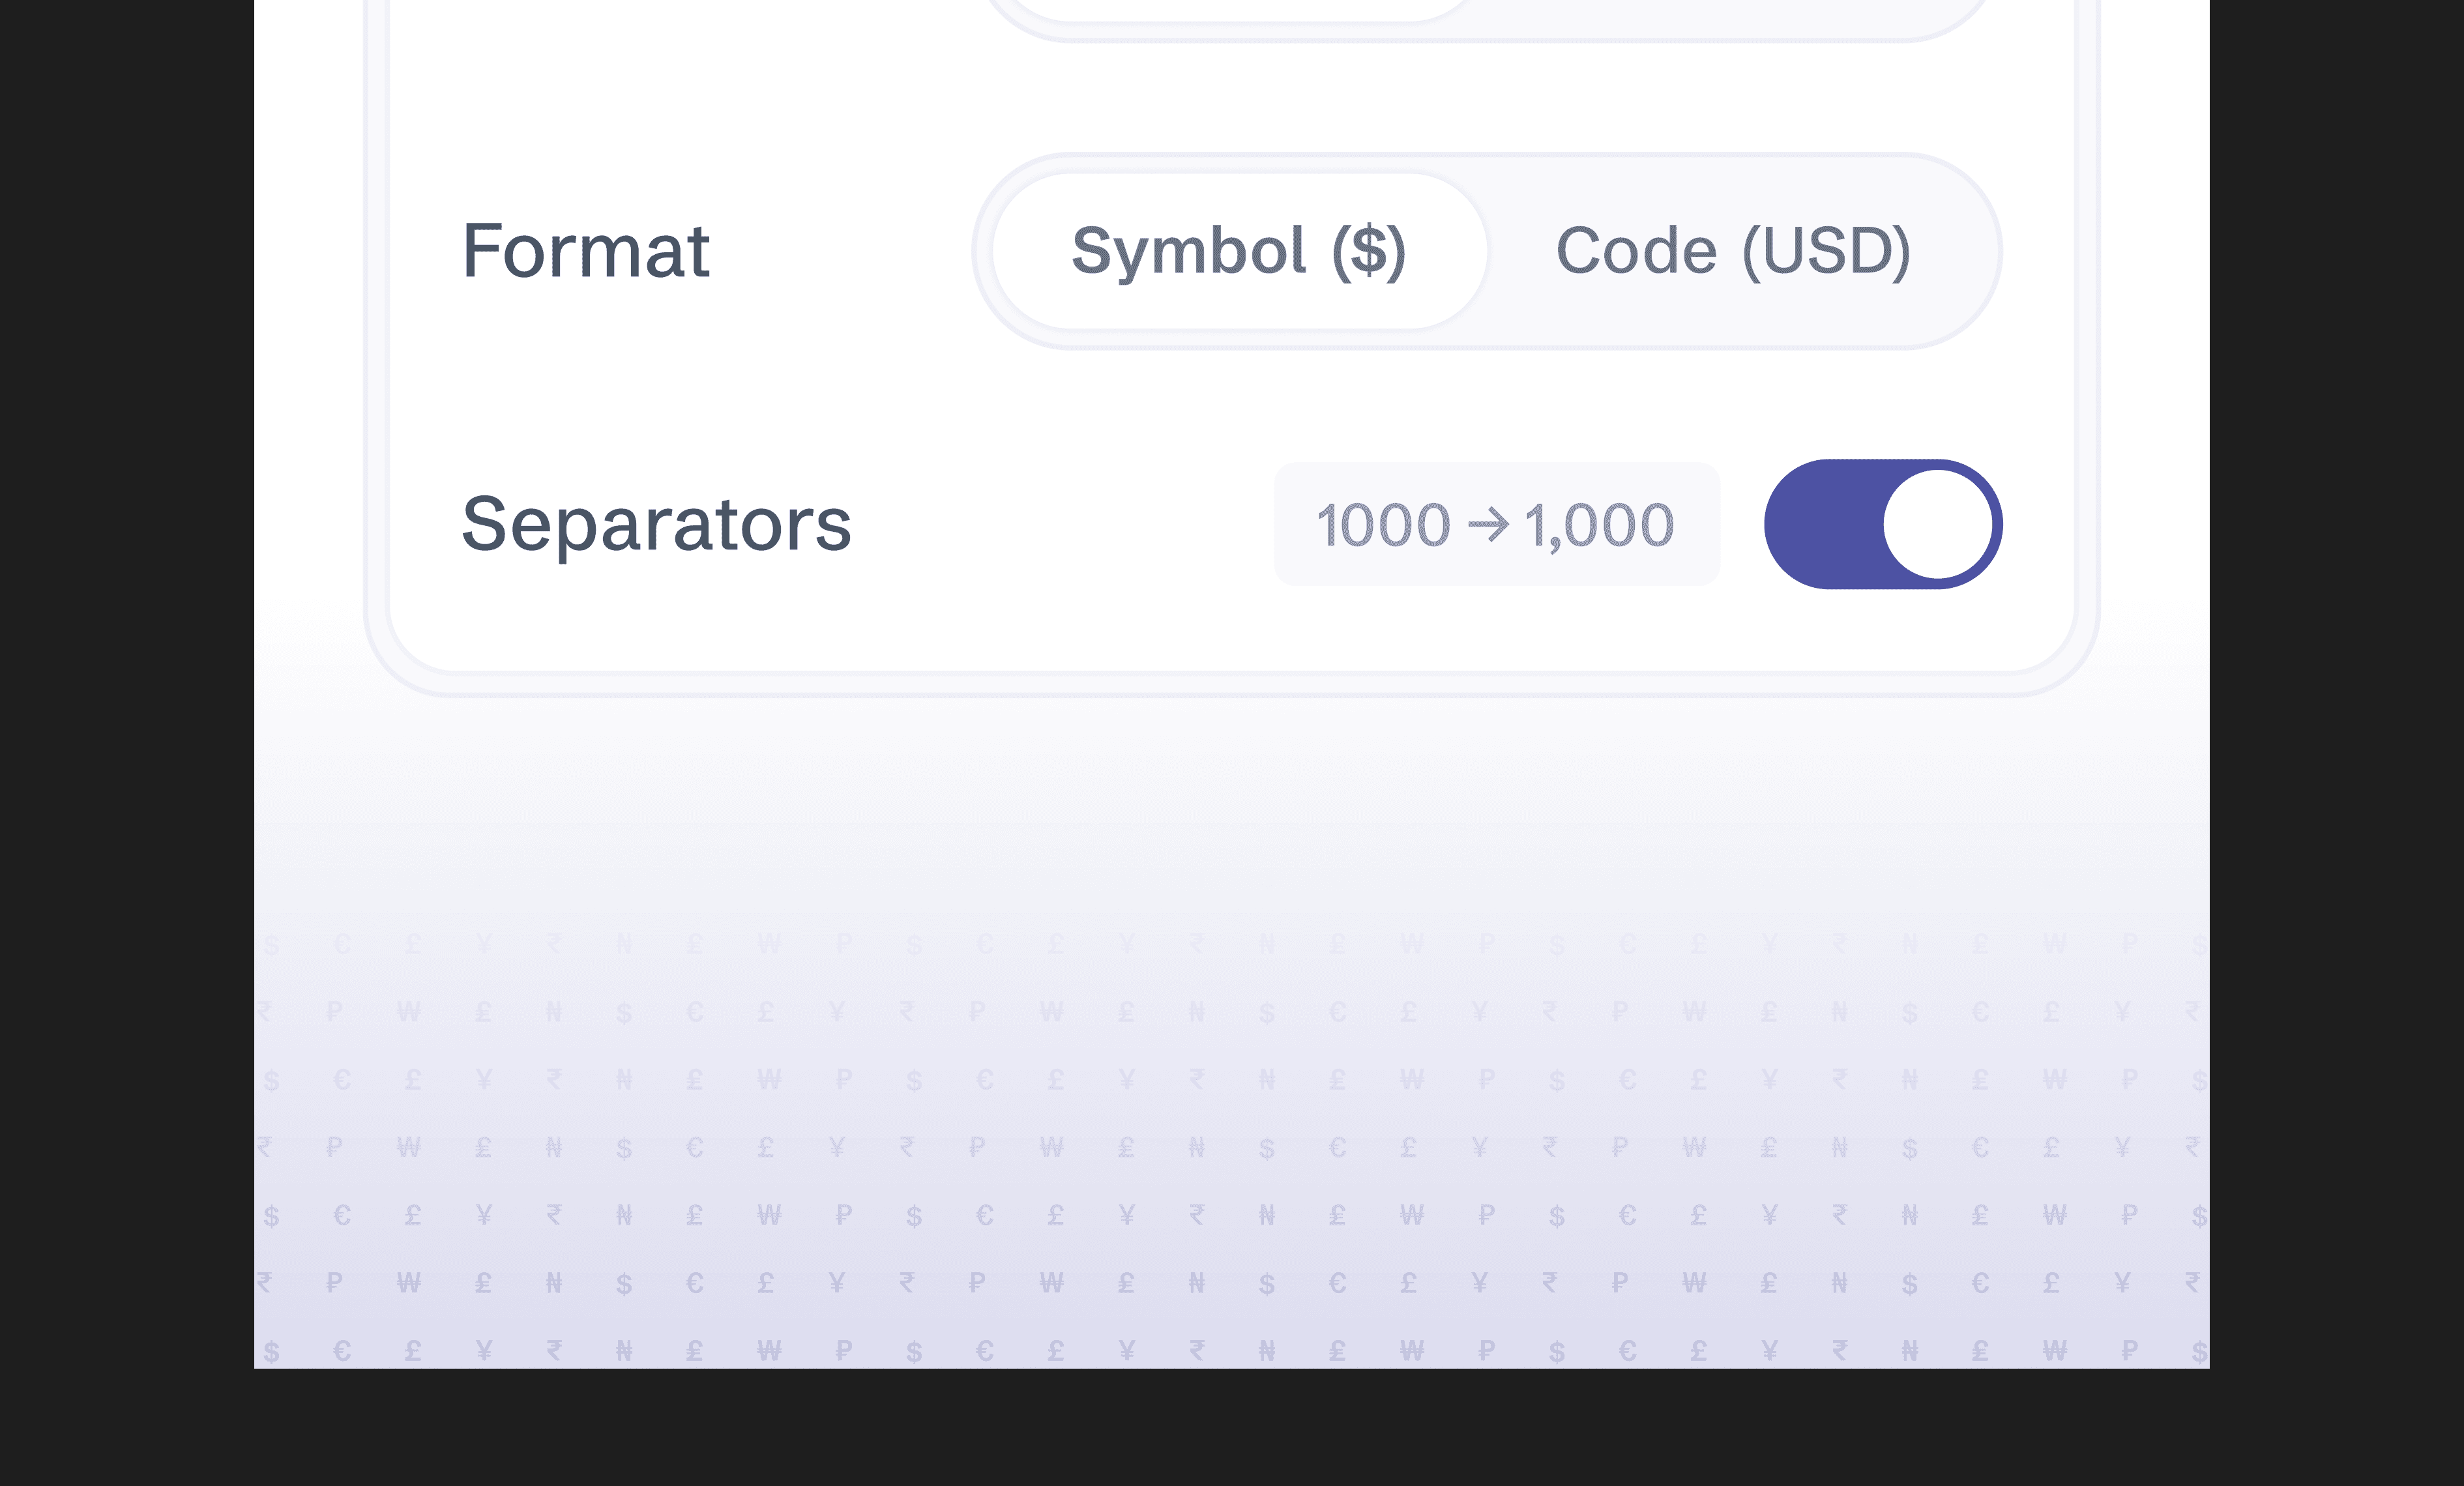The width and height of the screenshot is (2464, 1486).
Task: Click the dark area outside the panel
Action: (x=126, y=700)
